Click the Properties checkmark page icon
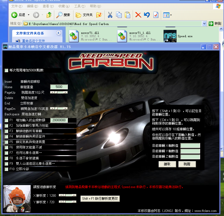 (x=156, y=15)
